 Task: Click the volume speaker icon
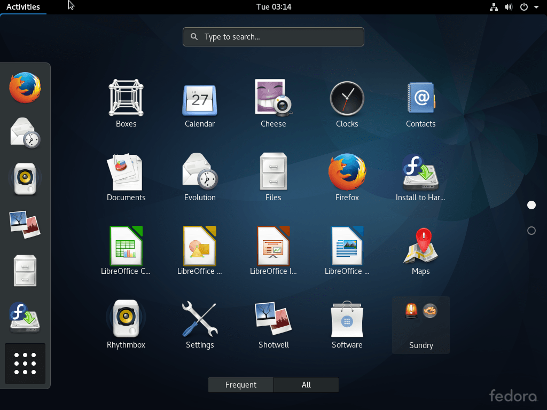[509, 7]
